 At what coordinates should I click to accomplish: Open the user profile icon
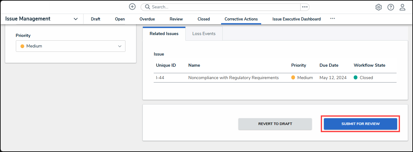402,7
